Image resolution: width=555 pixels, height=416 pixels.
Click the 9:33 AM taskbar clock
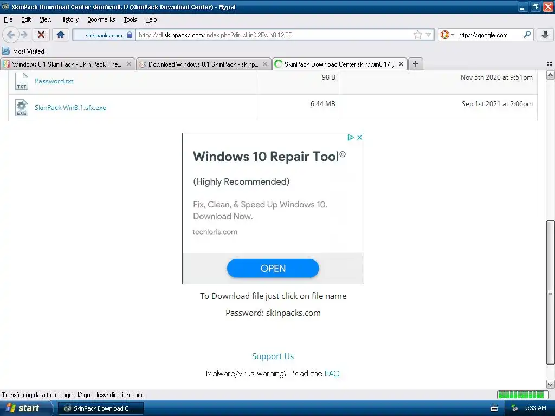[535, 408]
